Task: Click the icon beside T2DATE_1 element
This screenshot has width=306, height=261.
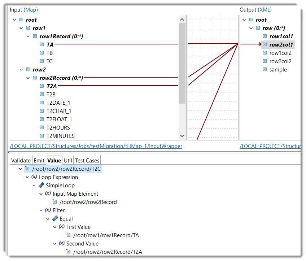Action: (x=43, y=103)
